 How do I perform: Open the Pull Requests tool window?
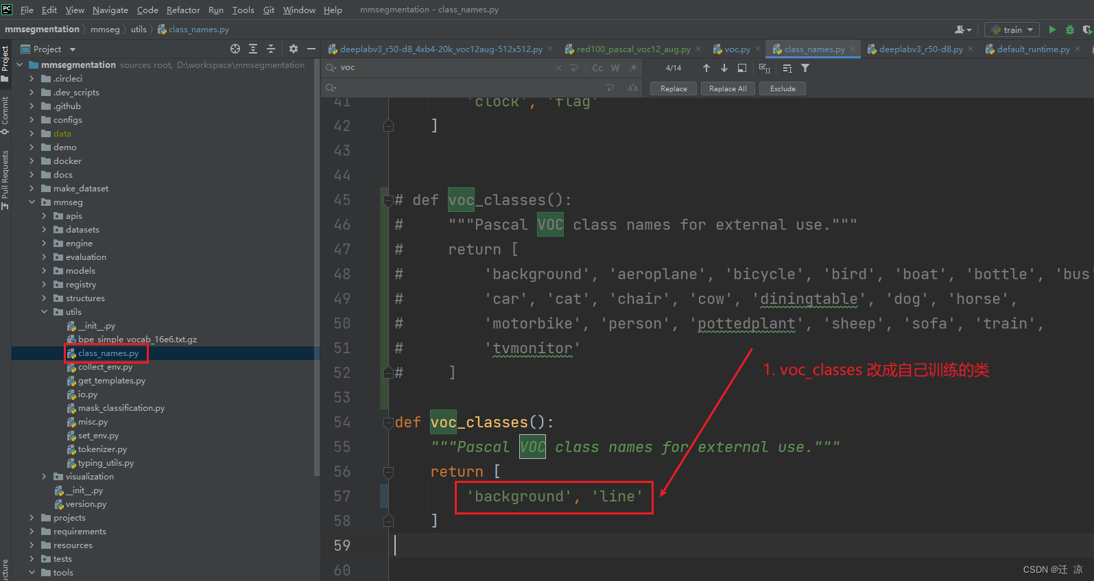pyautogui.click(x=5, y=180)
